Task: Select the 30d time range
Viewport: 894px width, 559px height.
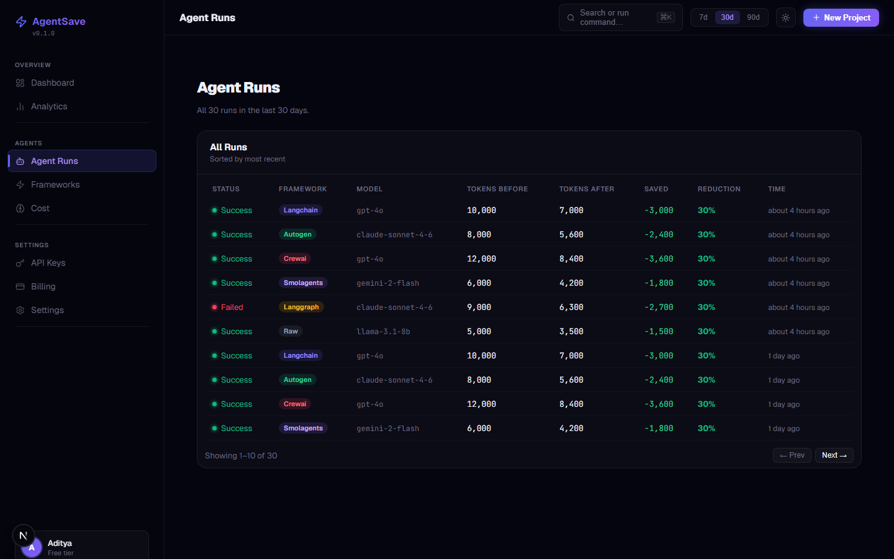Action: 727,17
